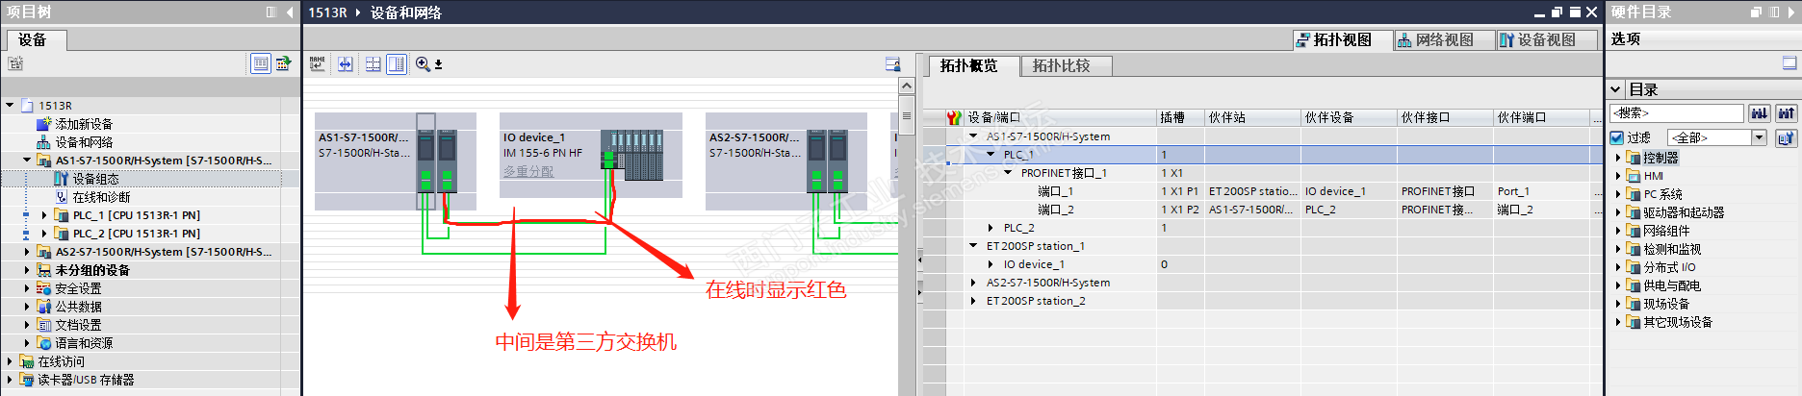1802x396 pixels.
Task: Expand PLC_2 row in topology table
Action: [x=991, y=228]
